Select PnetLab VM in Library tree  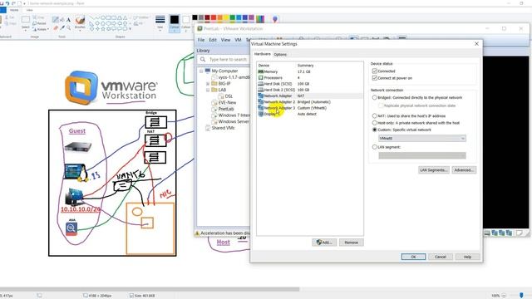tap(226, 109)
